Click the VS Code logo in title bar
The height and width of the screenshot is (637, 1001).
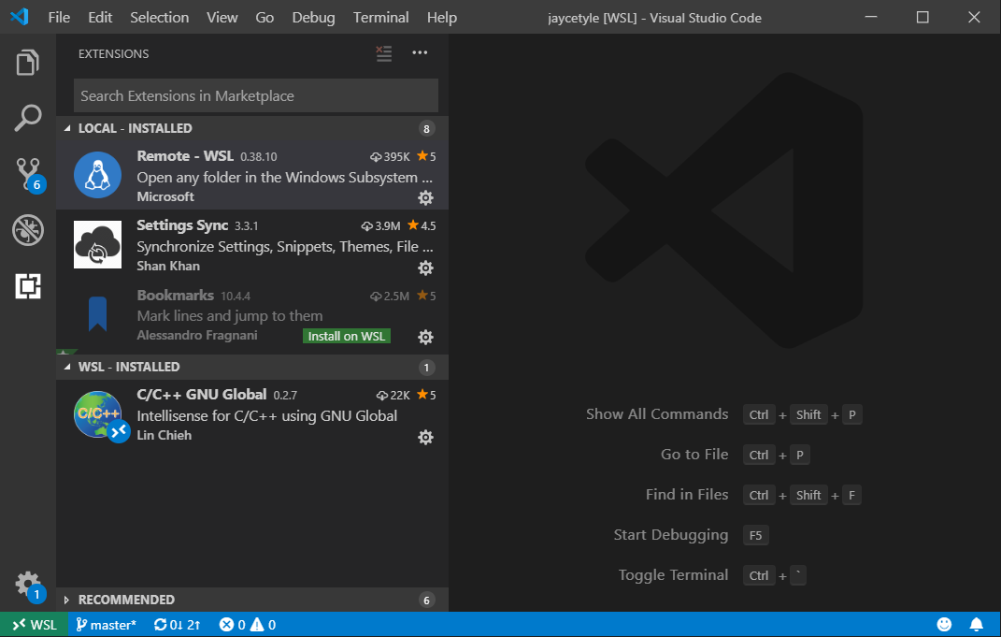click(19, 17)
